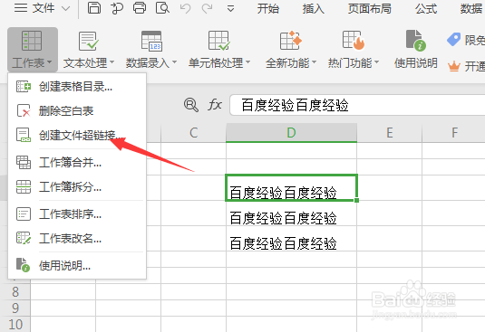Switch to the 开始 ribbon tab
Screen dimensions: 485x332
tap(267, 9)
